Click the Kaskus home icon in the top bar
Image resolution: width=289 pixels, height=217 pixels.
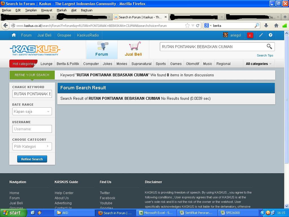pos(14,35)
